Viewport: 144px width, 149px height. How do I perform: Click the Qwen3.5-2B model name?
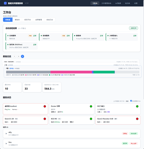9,119
